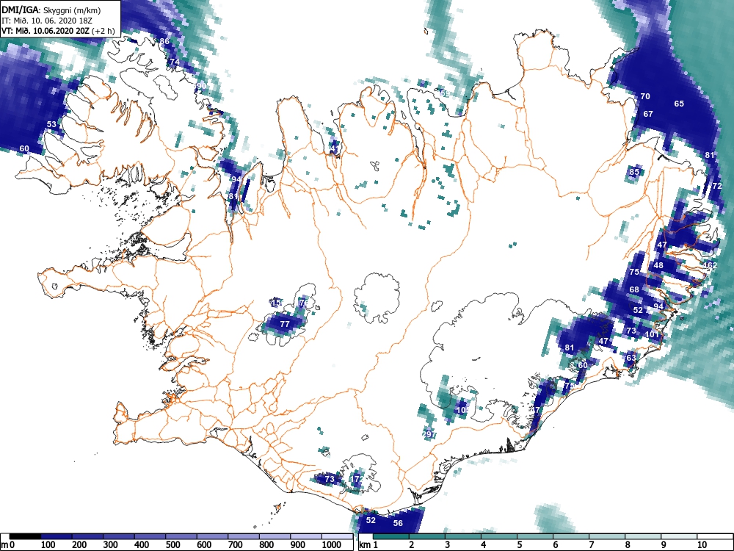Click the visibility value 105 on the map
The image size is (734, 551).
pos(462,410)
